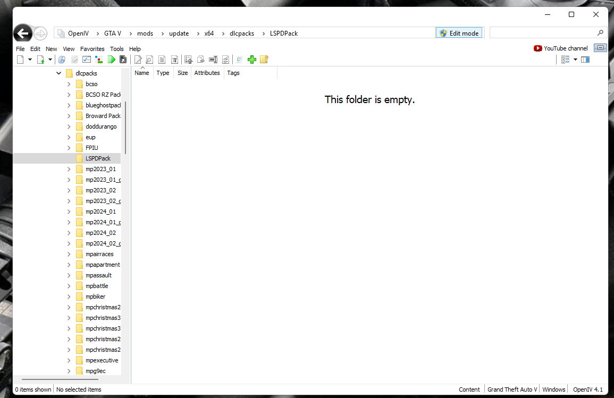The height and width of the screenshot is (398, 614).
Task: Open the Favorites menu
Action: pos(92,49)
